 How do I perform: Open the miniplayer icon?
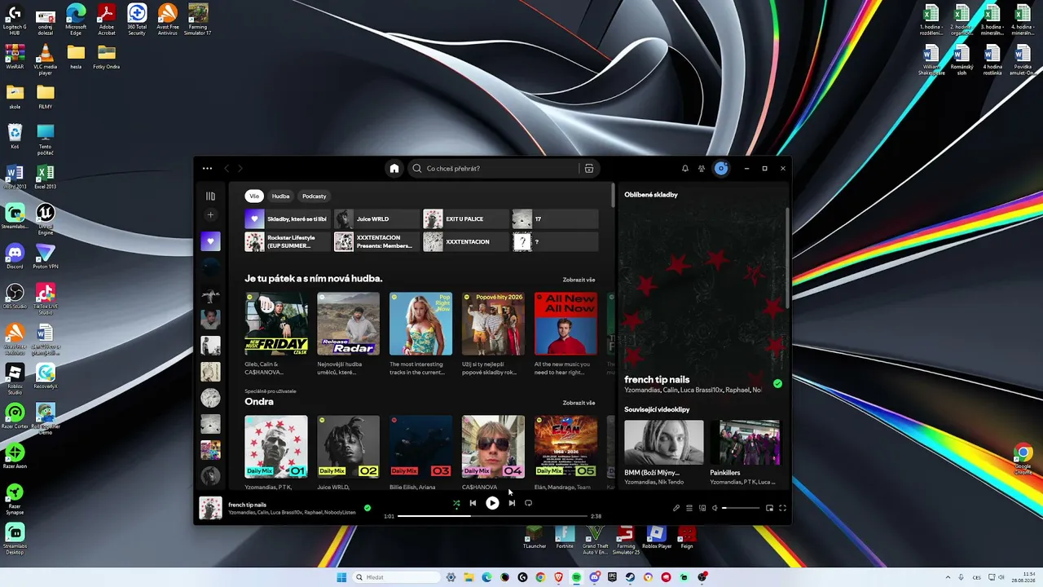tap(769, 508)
